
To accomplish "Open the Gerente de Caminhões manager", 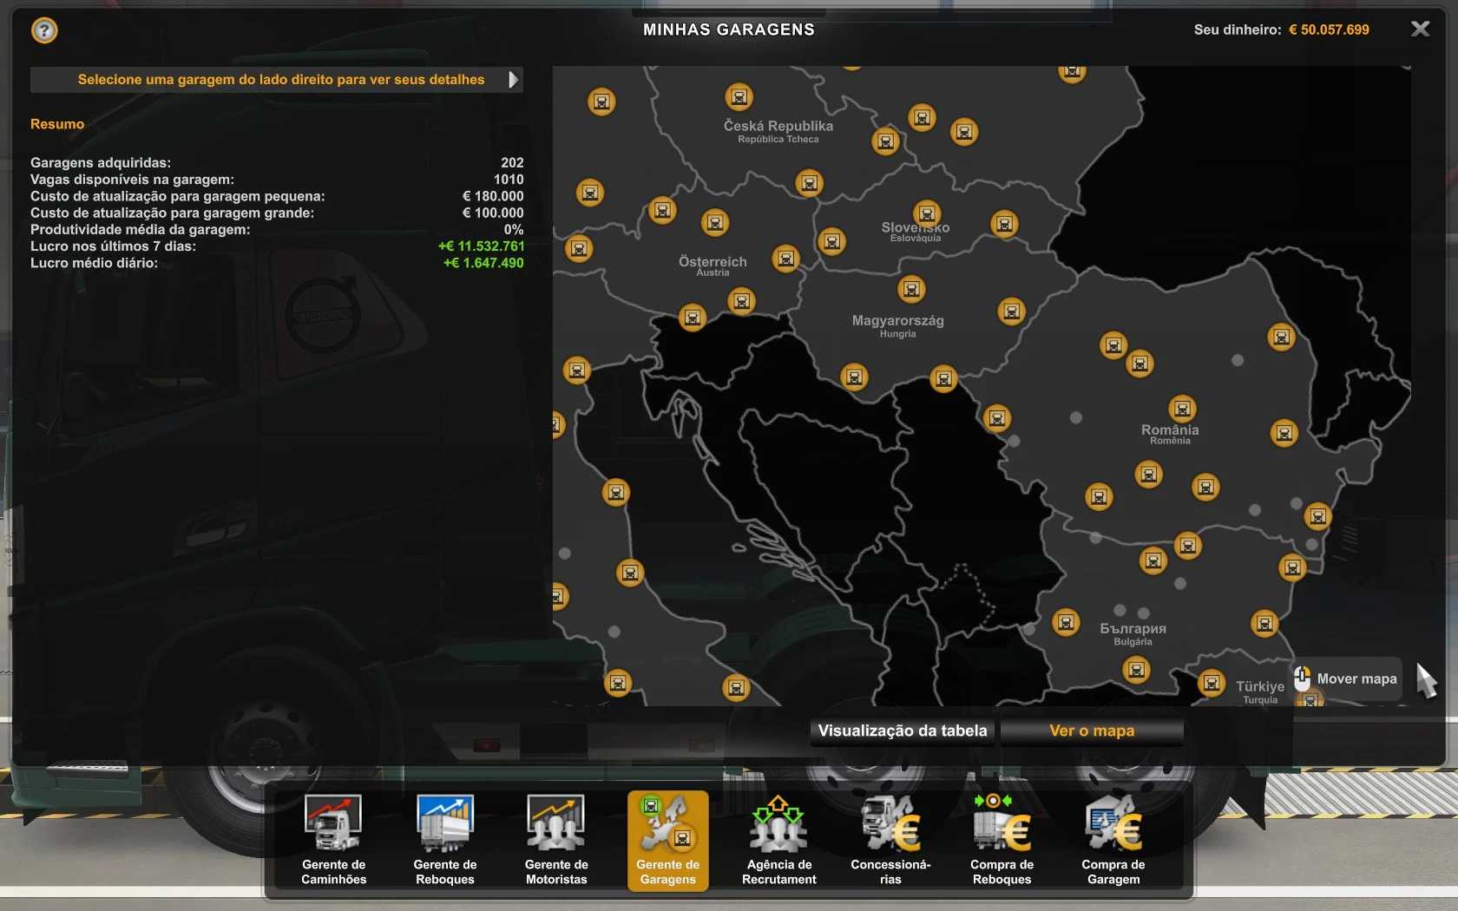I will [333, 839].
